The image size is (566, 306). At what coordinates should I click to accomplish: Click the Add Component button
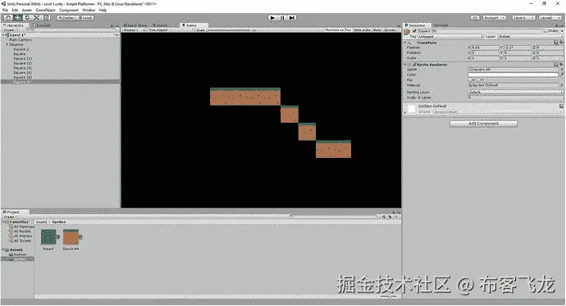click(x=484, y=124)
